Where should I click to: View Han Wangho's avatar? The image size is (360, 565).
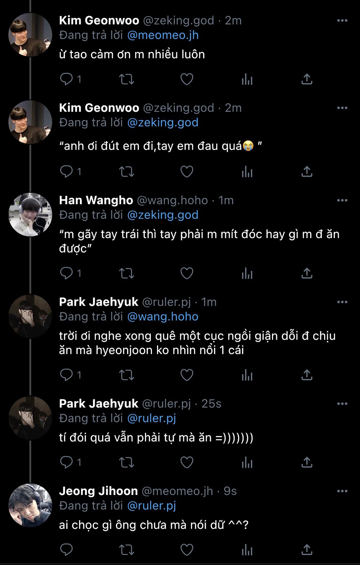(x=30, y=215)
